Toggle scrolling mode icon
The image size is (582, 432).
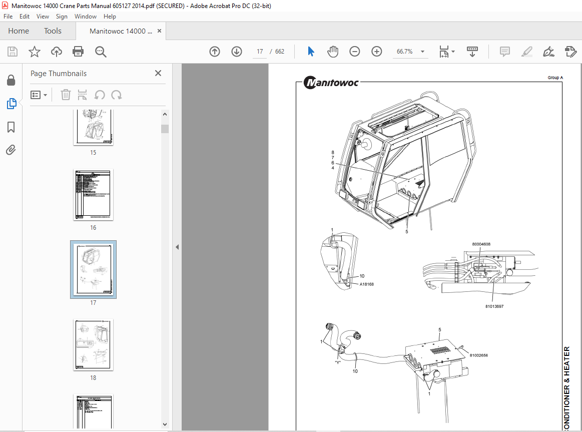[472, 52]
